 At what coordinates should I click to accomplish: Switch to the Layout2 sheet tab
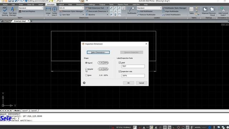click(x=34, y=111)
